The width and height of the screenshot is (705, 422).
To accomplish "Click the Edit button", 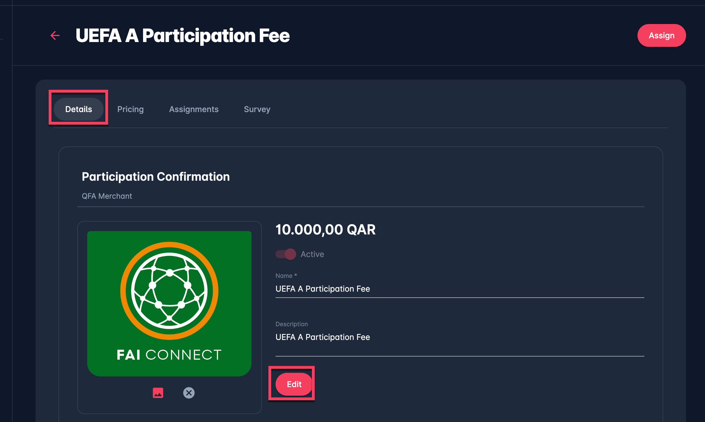I will click(x=294, y=384).
